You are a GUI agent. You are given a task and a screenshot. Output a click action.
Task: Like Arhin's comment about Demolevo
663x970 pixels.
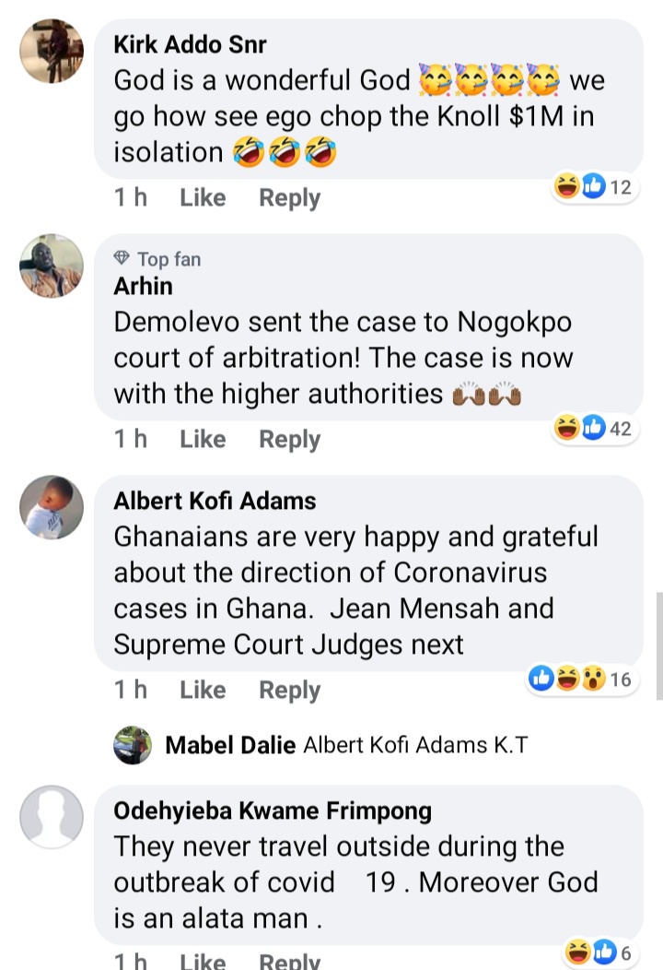pos(203,440)
